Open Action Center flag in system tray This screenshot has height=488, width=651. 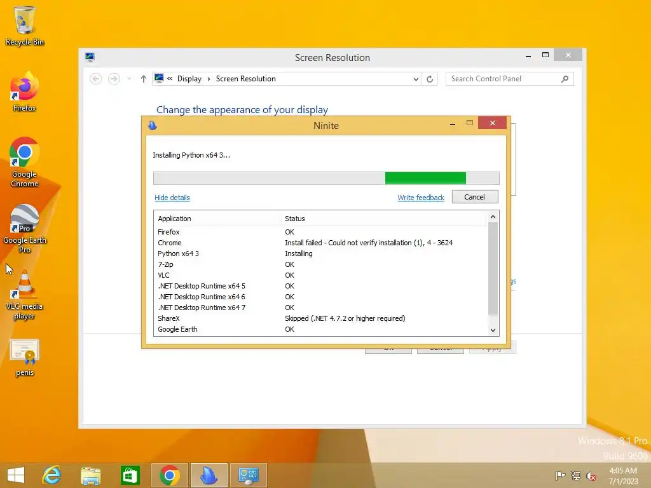click(x=560, y=475)
